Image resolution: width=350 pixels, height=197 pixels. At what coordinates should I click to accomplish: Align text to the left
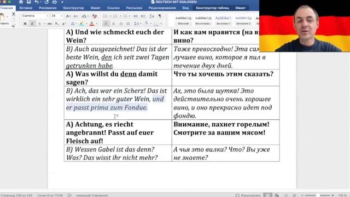pos(106,24)
